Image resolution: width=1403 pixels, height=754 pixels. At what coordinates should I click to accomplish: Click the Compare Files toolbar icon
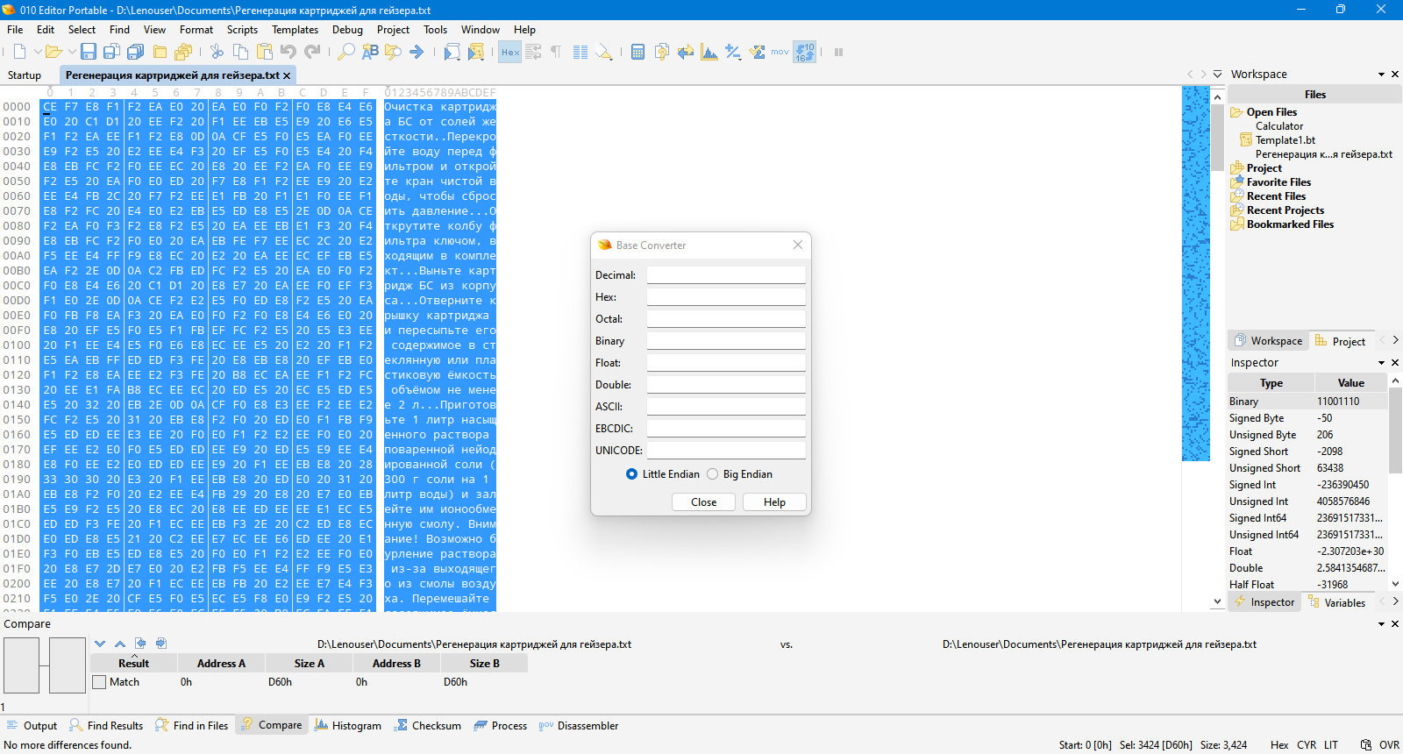pyautogui.click(x=662, y=52)
